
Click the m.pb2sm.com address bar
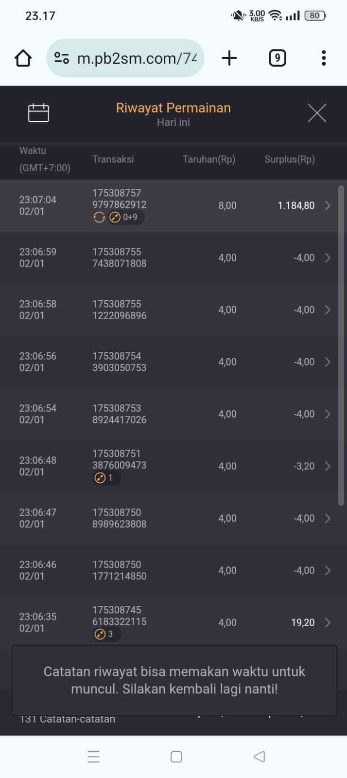coord(136,58)
